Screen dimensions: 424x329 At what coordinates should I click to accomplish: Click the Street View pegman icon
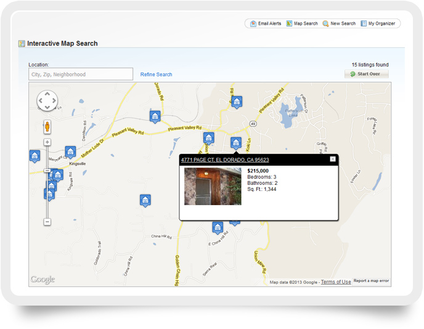[x=47, y=127]
